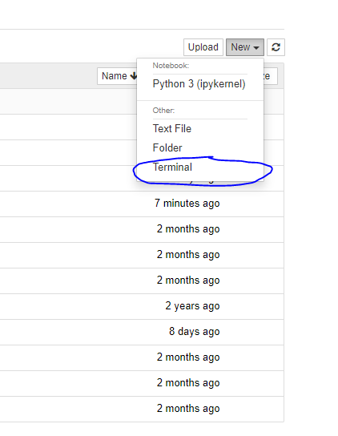Click the '7 minutes ago' timestamp

(187, 204)
